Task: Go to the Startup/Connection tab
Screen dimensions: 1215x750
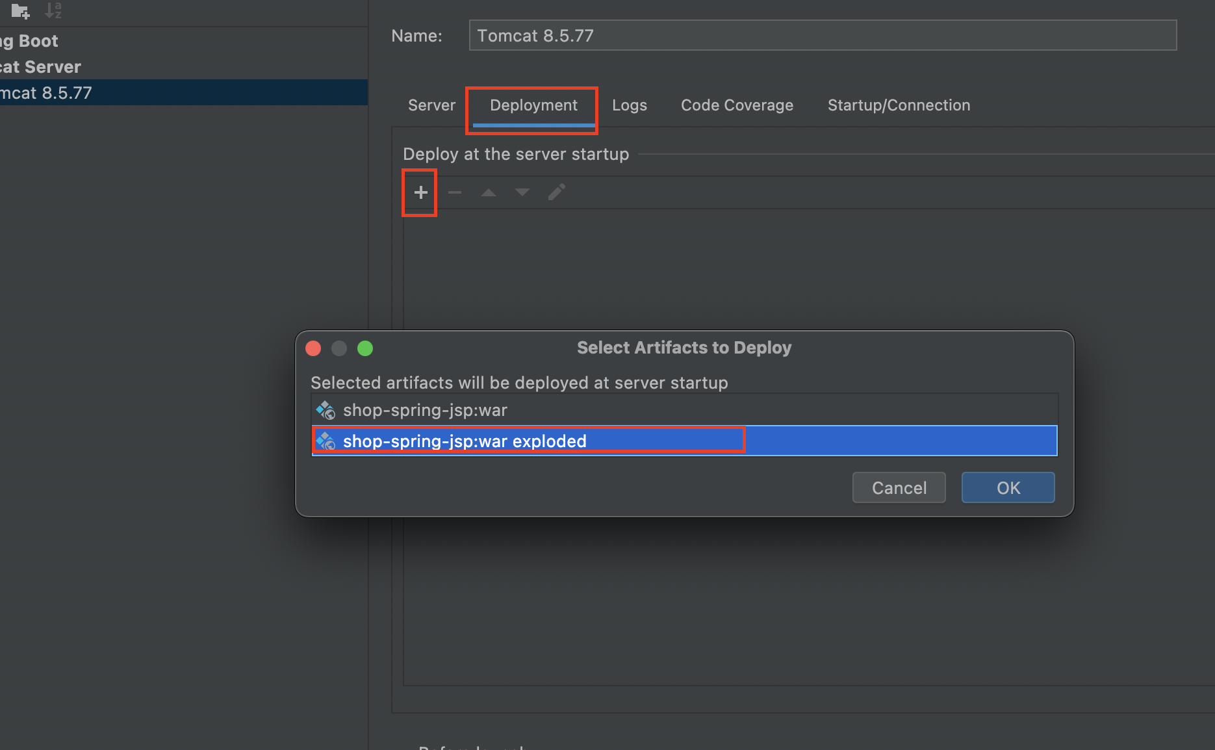Action: 899,105
